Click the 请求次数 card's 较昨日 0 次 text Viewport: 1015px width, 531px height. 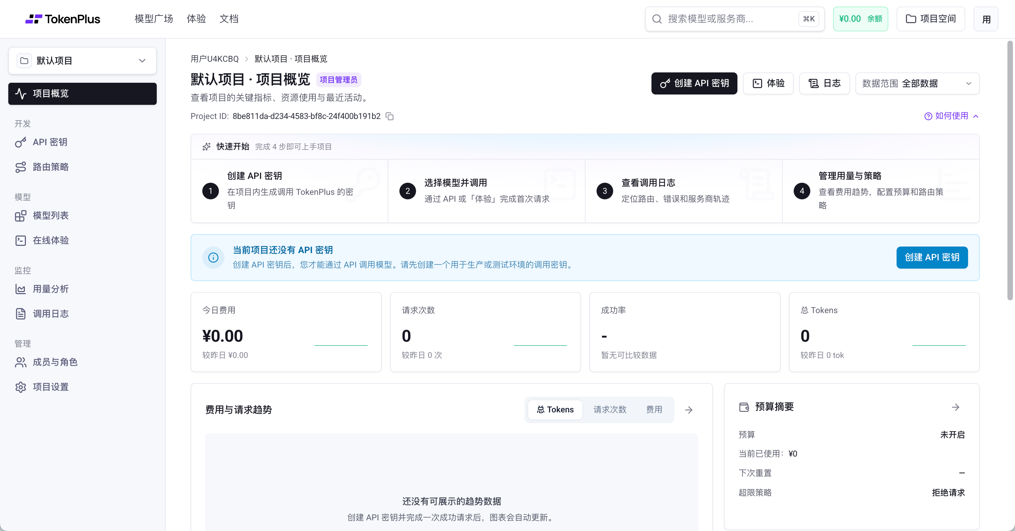(422, 355)
